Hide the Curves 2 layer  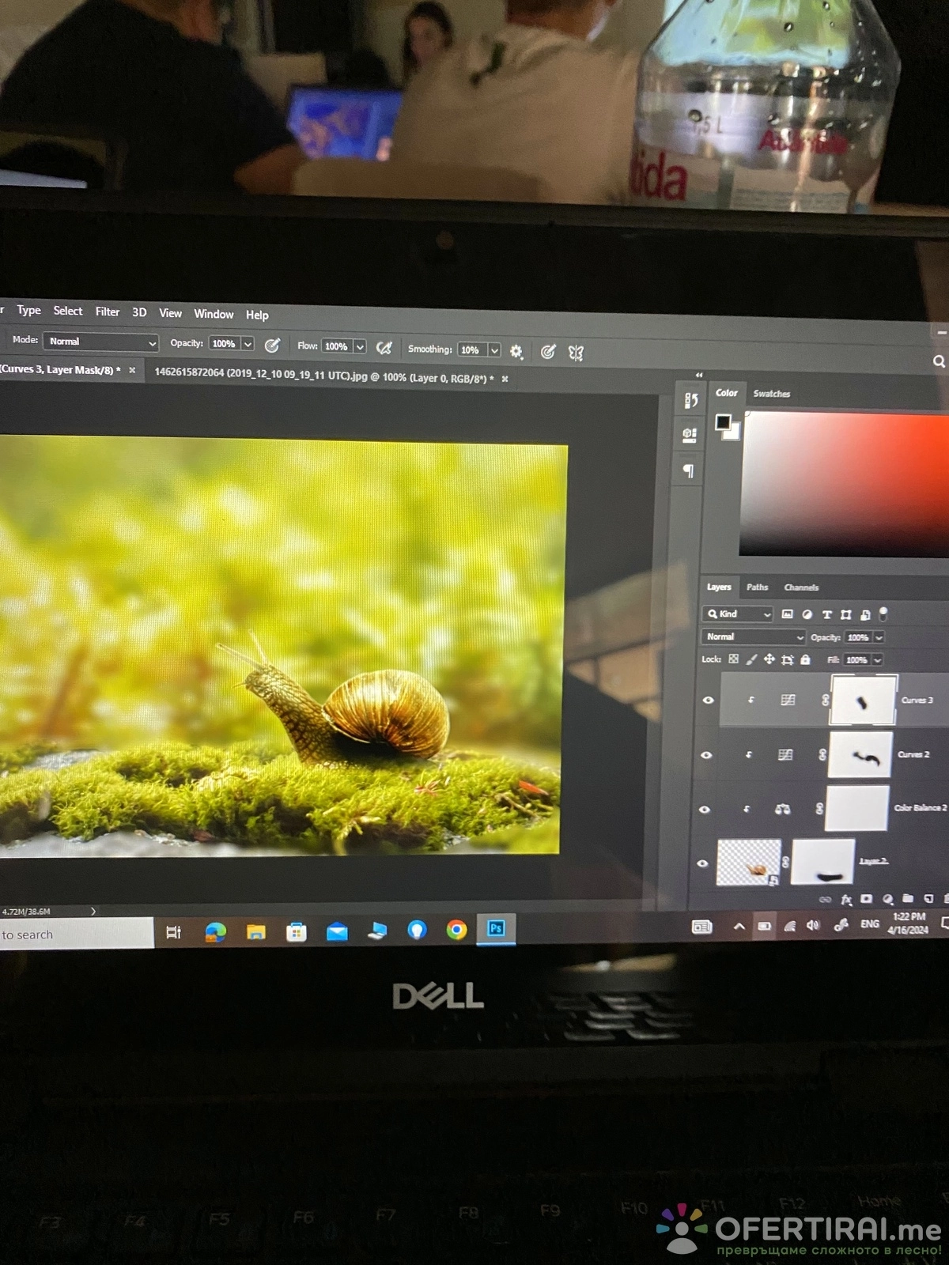pyautogui.click(x=706, y=755)
